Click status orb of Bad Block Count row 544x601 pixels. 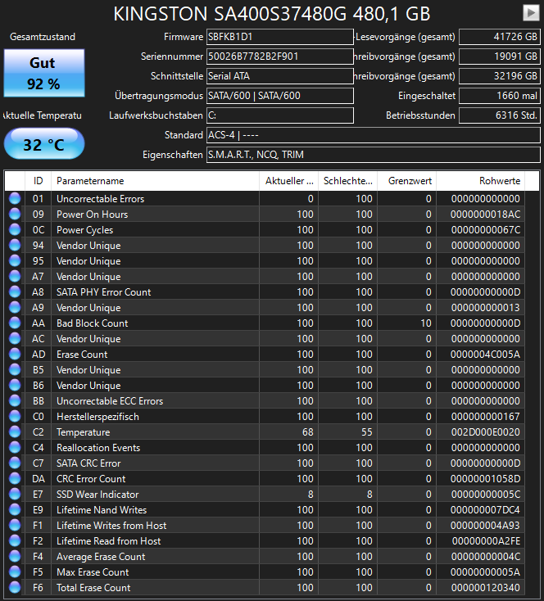[15, 323]
